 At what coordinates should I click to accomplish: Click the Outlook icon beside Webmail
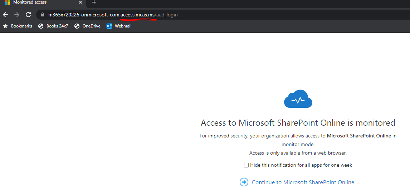point(109,26)
